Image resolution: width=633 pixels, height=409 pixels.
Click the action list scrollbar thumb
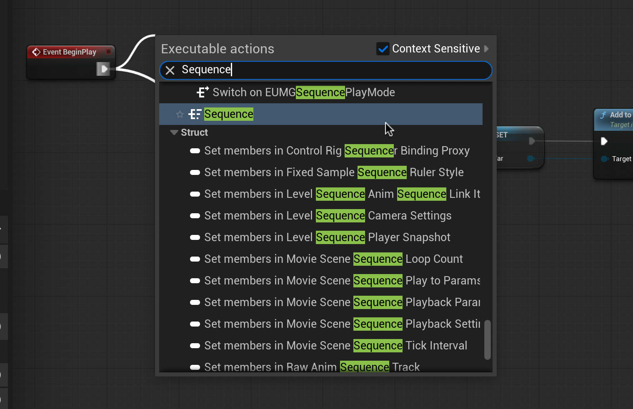click(x=488, y=339)
